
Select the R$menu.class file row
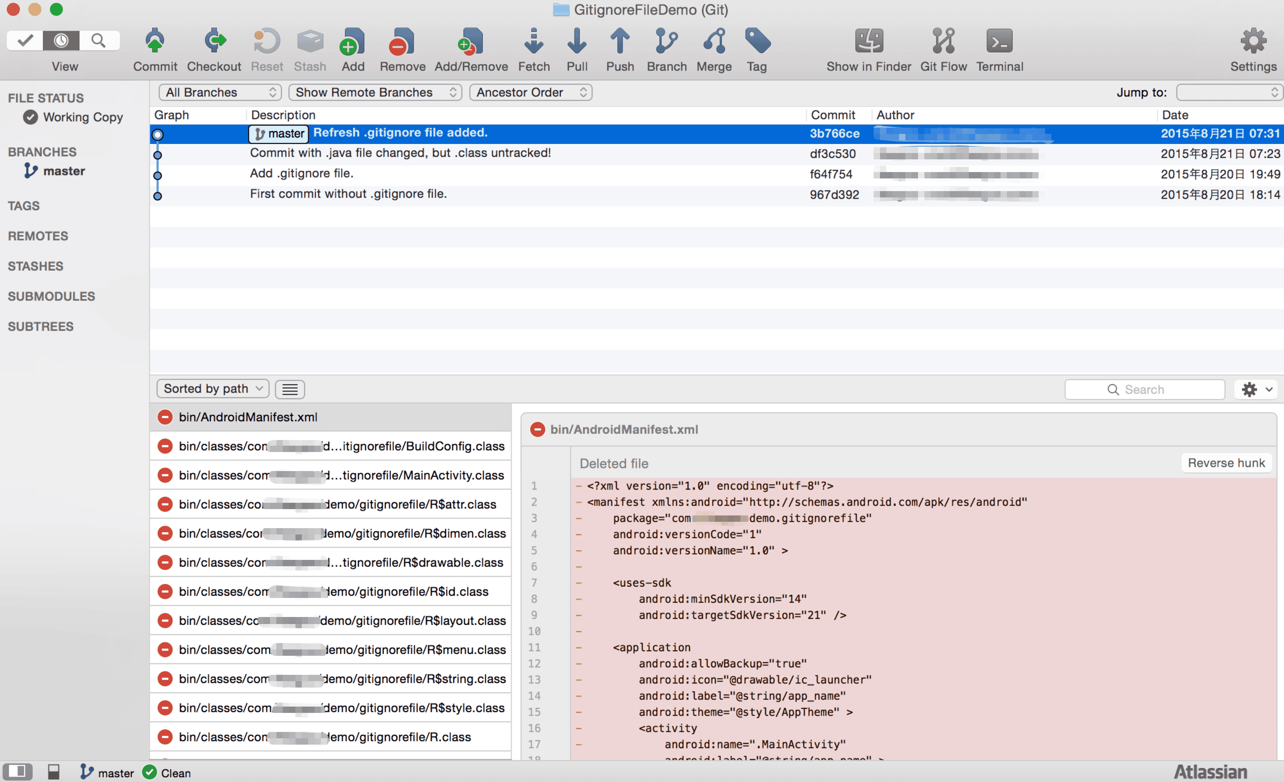coord(330,650)
